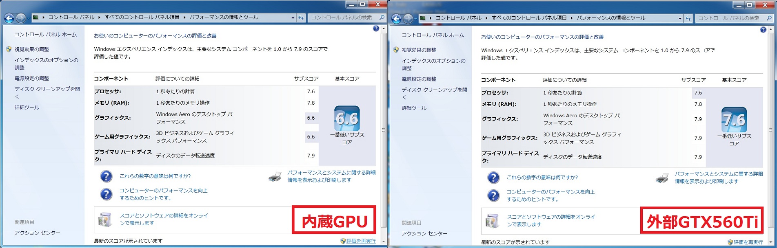Screen dimensions: 777x248
Task: Click これらの数字の意味は何ですか link in right window
Action: click(542, 178)
